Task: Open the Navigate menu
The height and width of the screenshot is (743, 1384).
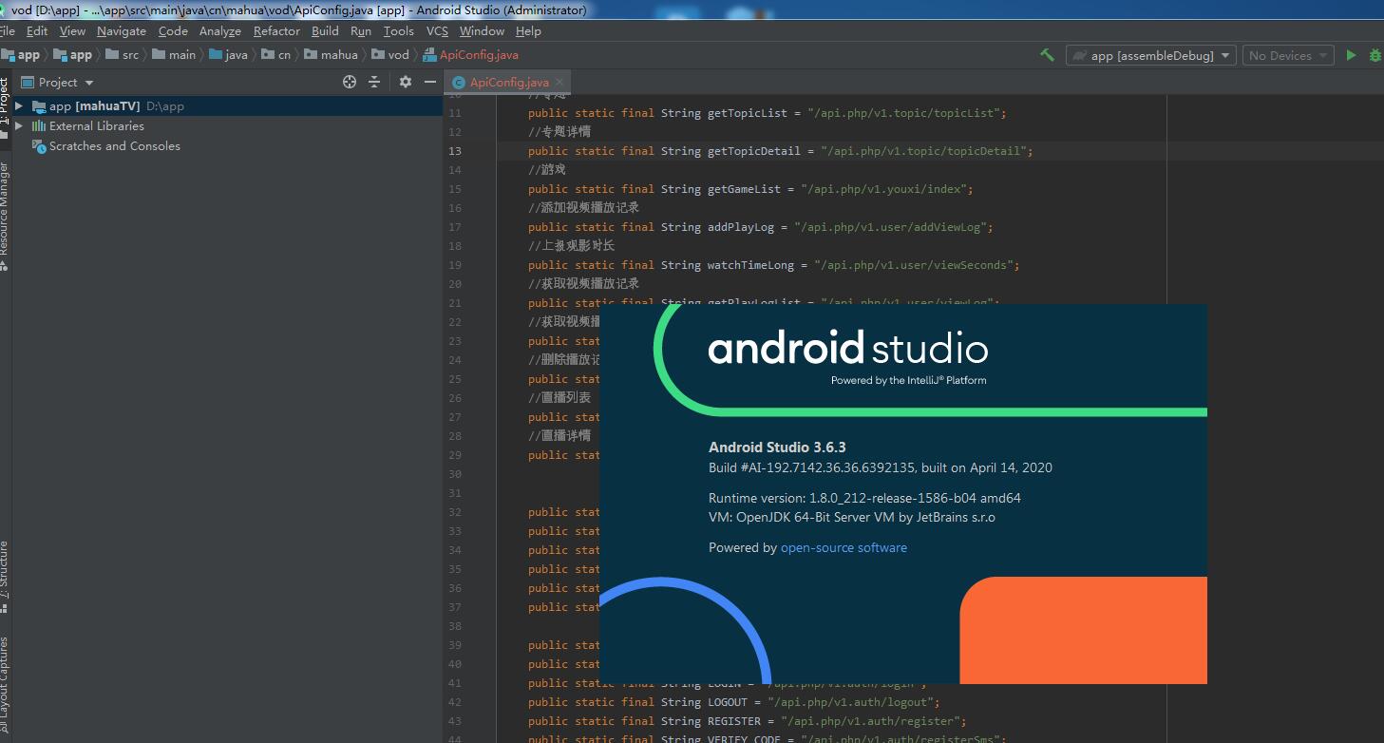Action: pyautogui.click(x=122, y=30)
